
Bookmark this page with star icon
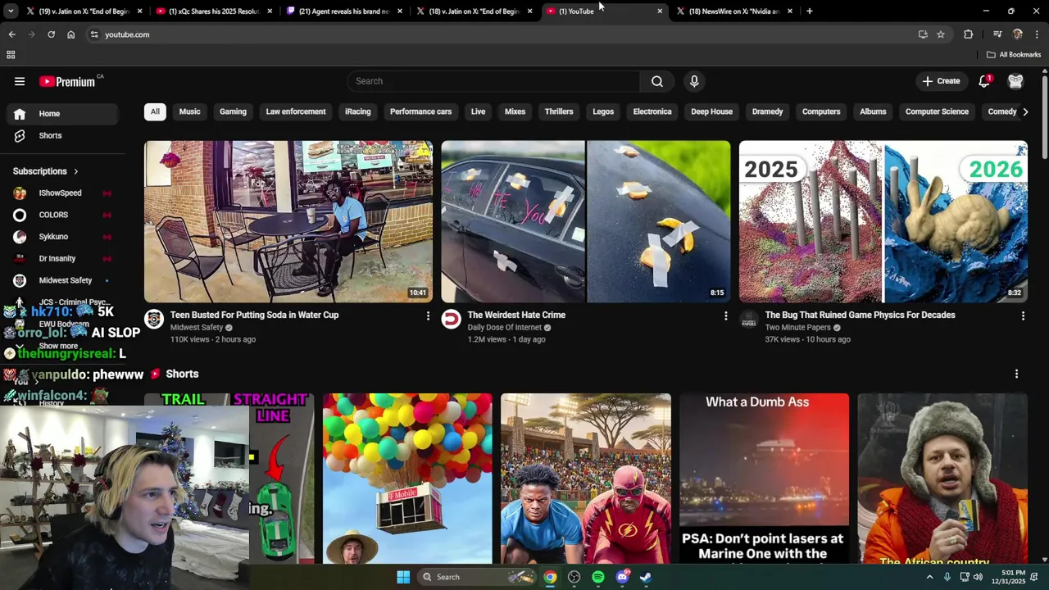[941, 34]
